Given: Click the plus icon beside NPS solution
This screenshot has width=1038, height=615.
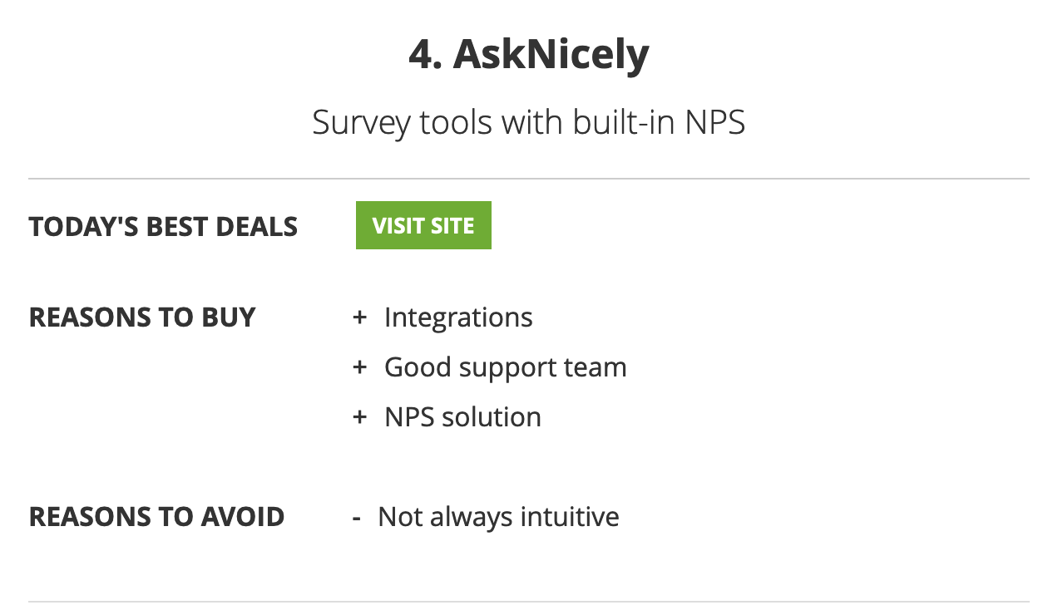Looking at the screenshot, I should click(x=359, y=417).
